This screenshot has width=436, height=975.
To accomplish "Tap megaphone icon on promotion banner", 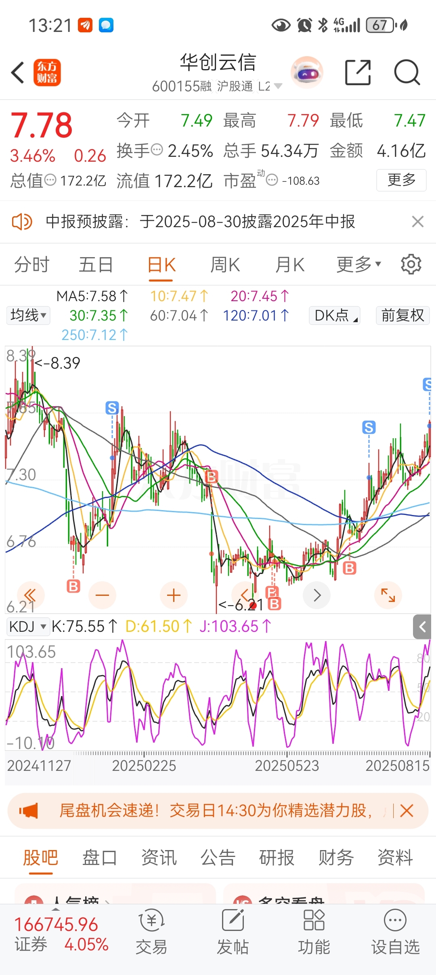I will click(29, 810).
